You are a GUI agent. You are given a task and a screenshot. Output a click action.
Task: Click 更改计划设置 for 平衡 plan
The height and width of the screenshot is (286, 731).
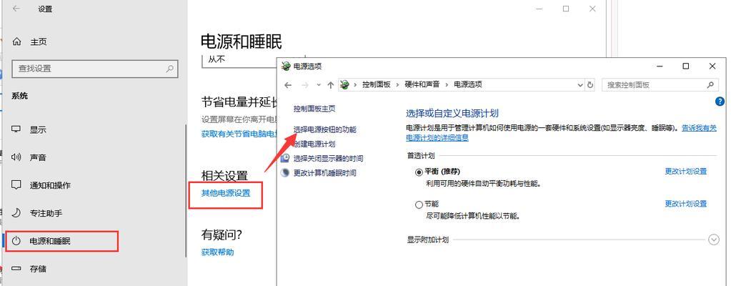[x=686, y=171]
